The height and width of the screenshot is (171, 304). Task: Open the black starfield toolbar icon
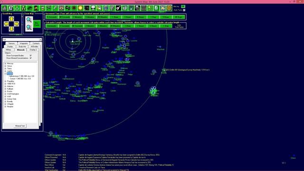(86, 8)
